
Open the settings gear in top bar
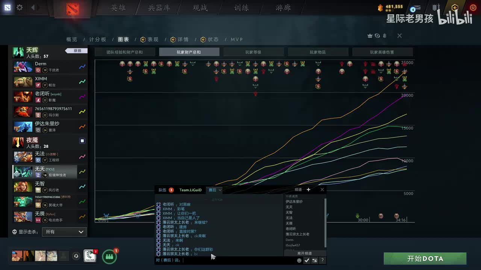point(20,7)
